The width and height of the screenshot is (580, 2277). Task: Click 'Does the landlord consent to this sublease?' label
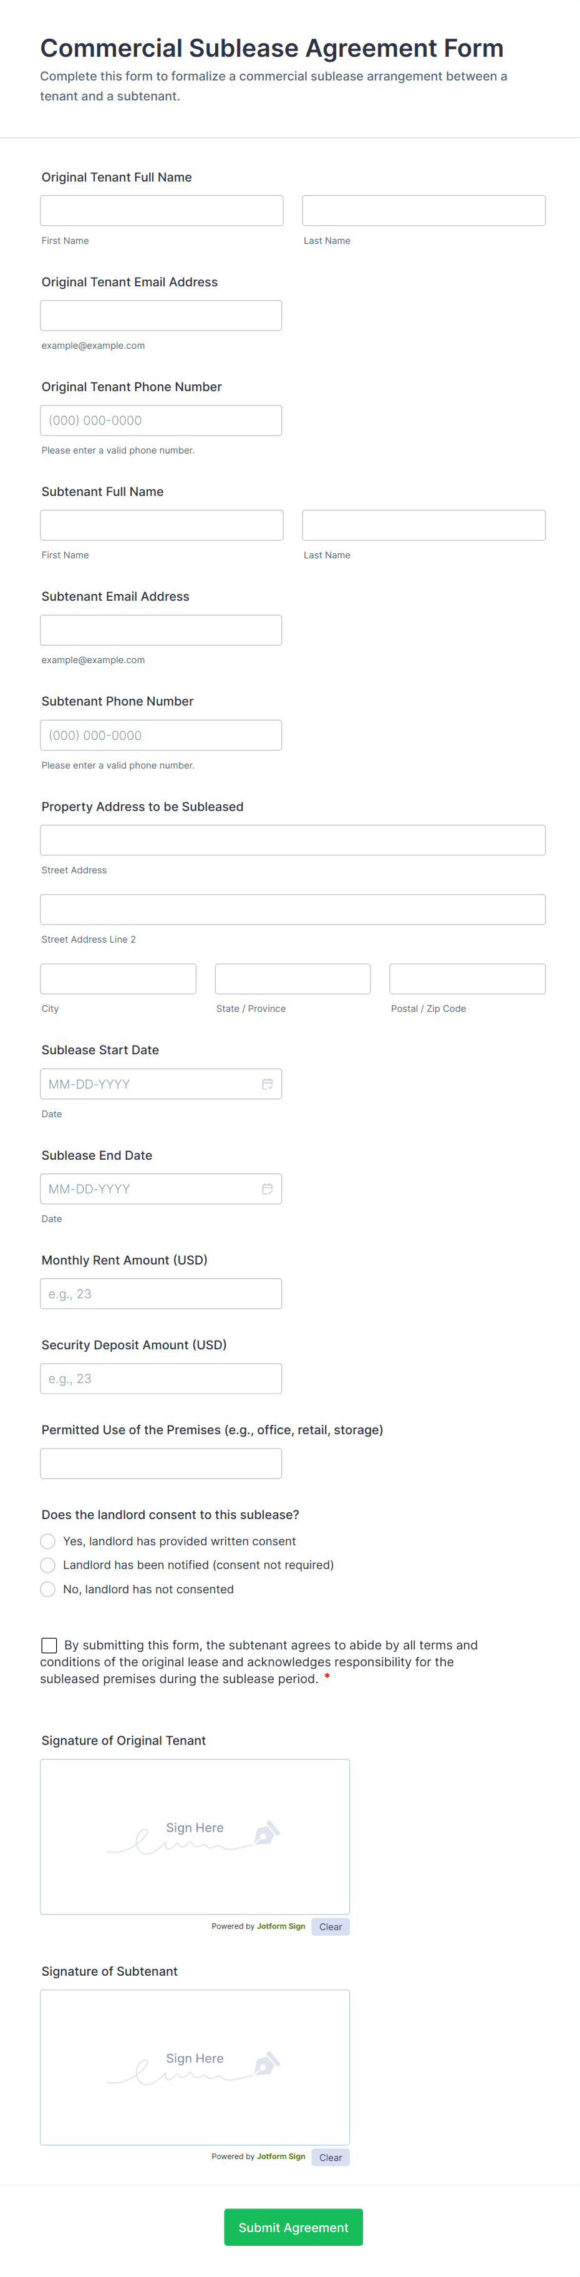pyautogui.click(x=171, y=1514)
